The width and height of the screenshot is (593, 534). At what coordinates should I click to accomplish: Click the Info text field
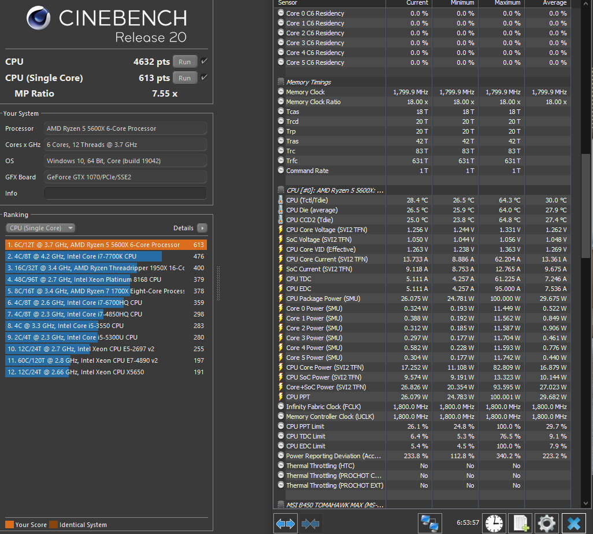[x=125, y=193]
